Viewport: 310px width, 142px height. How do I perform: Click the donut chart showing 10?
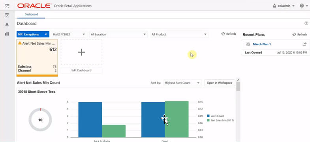[40, 120]
